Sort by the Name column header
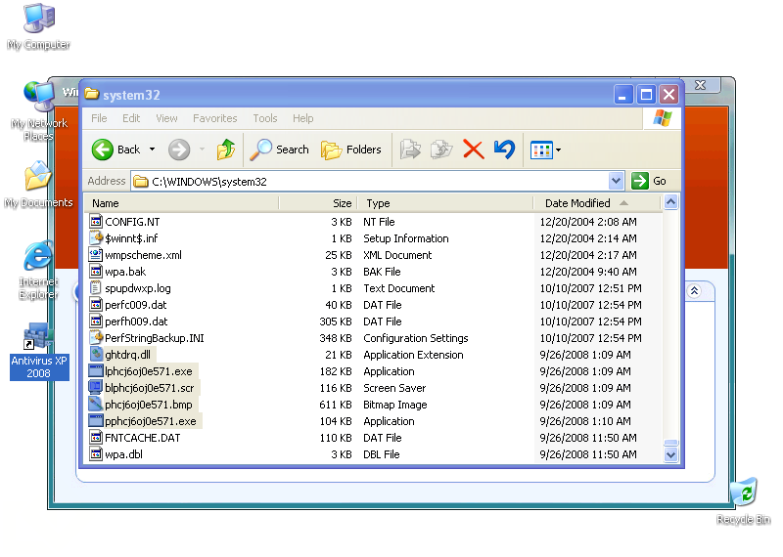The image size is (783, 557). coord(181,203)
